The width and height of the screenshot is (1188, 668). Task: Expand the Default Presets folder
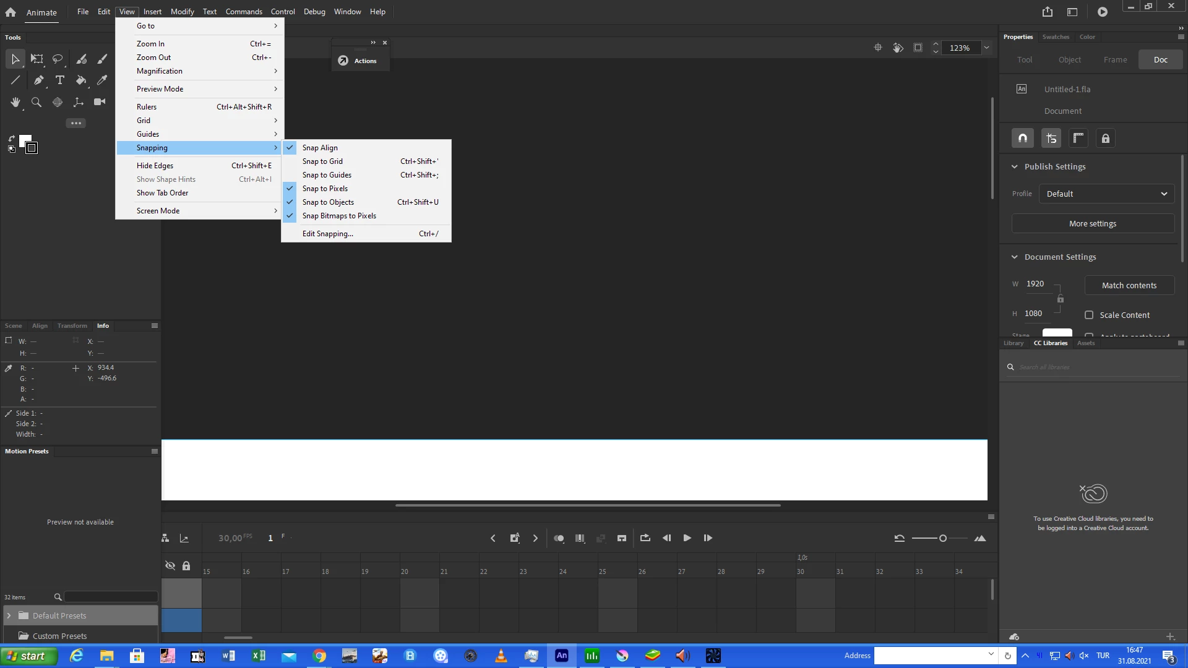[9, 615]
